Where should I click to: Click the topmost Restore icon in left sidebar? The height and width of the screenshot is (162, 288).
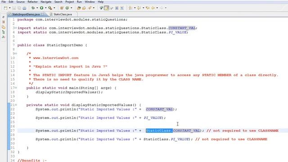(3, 17)
